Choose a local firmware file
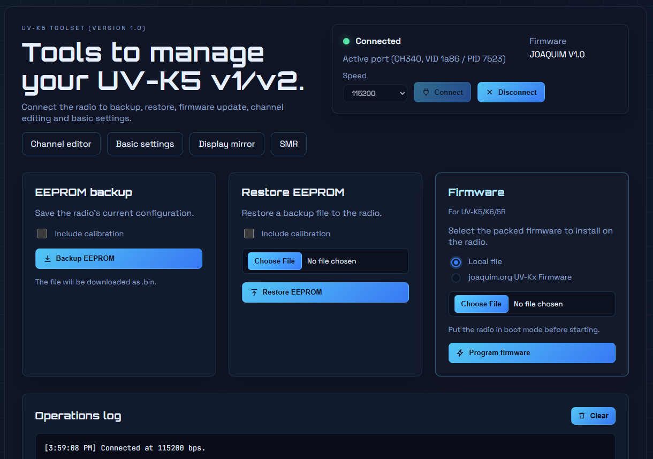The height and width of the screenshot is (459, 653). (481, 304)
